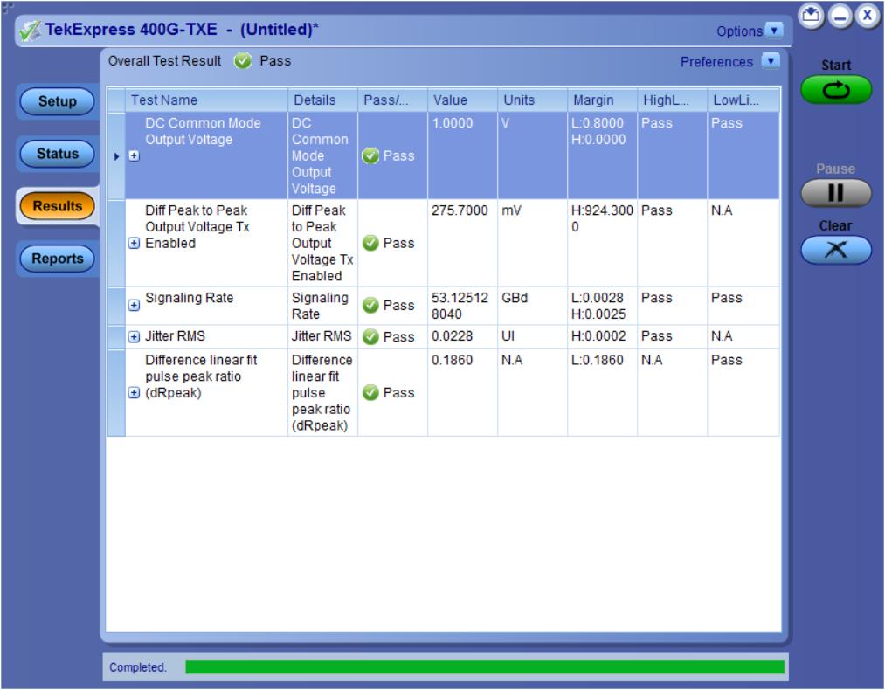Expand the dRpeak test row
Image resolution: width=885 pixels, height=690 pixels.
pyautogui.click(x=135, y=392)
